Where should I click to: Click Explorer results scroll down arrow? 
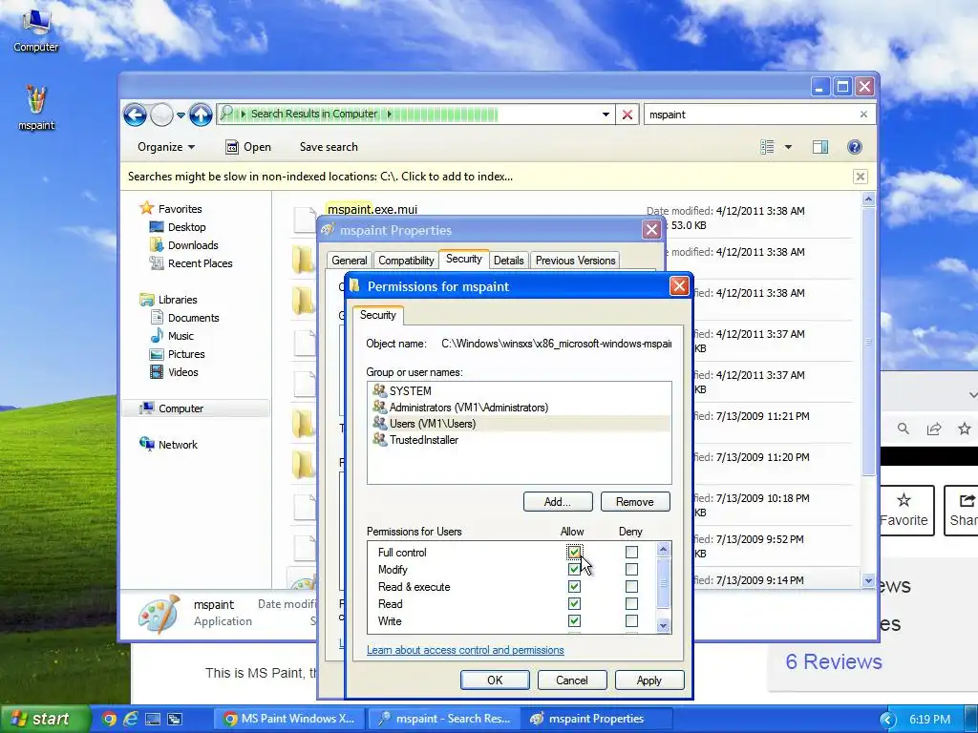(x=868, y=580)
